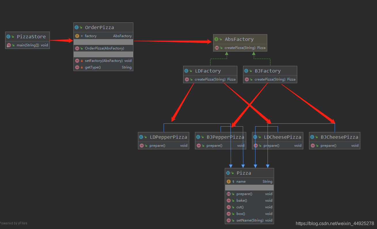This screenshot has height=229, width=377.
Task: Click the BJCheesePizza class icon
Action: click(x=312, y=137)
